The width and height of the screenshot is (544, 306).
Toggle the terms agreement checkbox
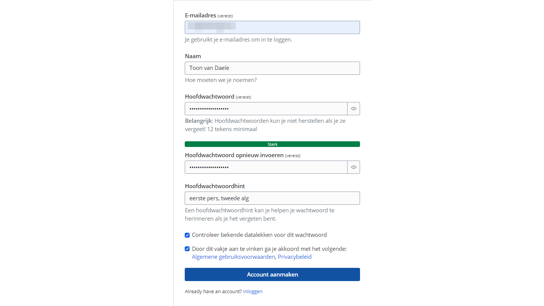(187, 249)
